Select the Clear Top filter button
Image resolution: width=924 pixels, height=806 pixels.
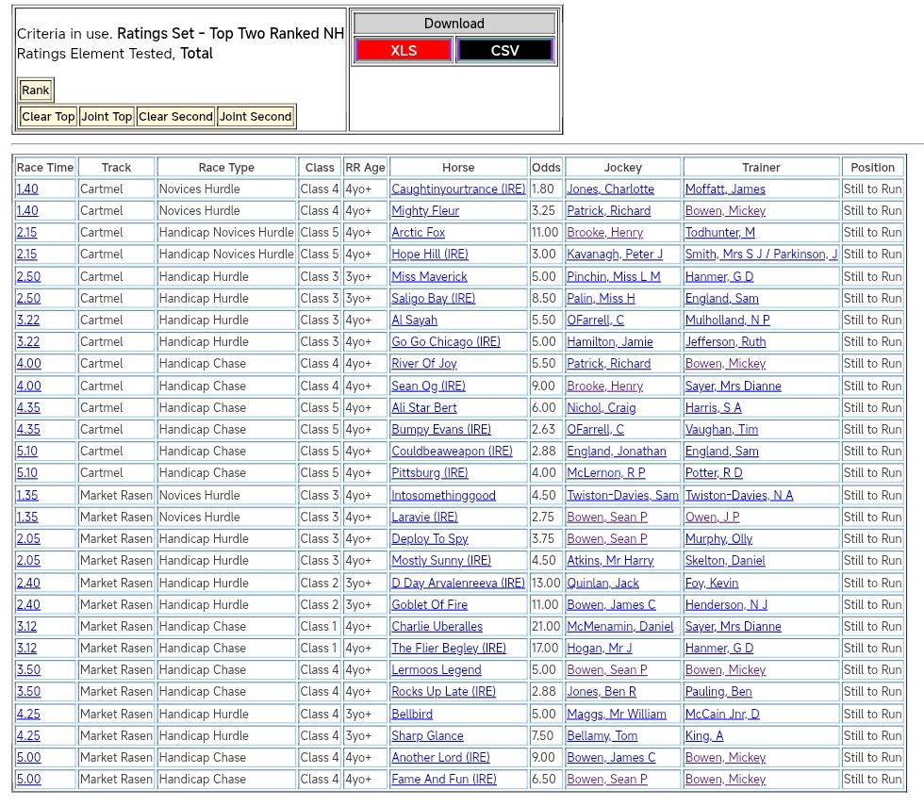pyautogui.click(x=48, y=117)
